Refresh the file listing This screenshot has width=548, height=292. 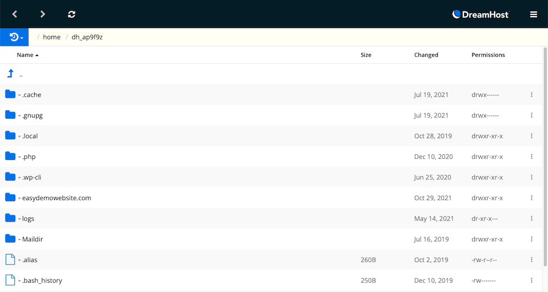[72, 14]
